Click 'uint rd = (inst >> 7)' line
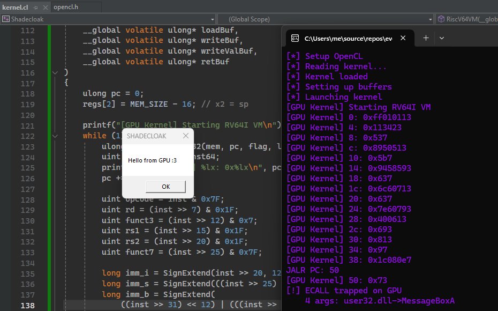Image resolution: width=498 pixels, height=311 pixels. pos(170,210)
